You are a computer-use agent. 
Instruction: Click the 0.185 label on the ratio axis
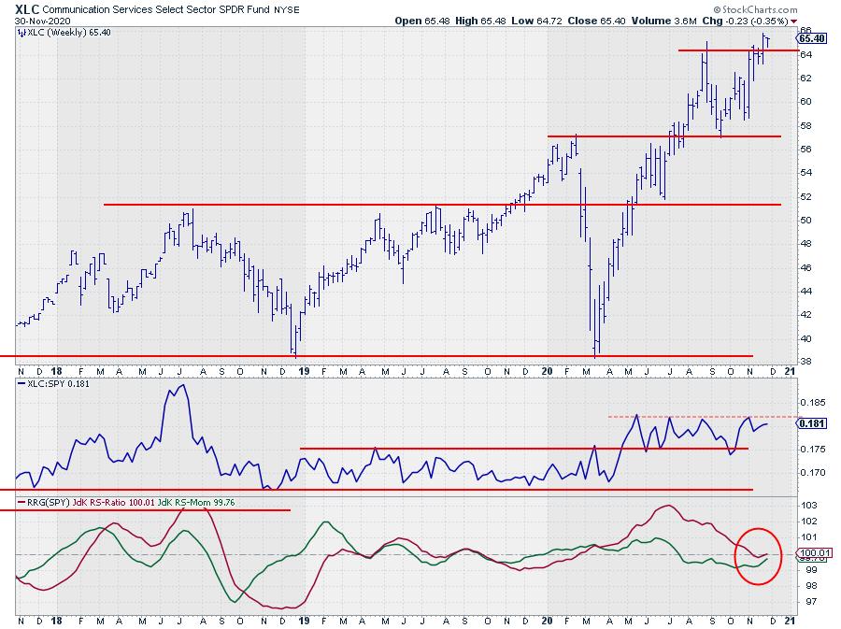tap(813, 402)
